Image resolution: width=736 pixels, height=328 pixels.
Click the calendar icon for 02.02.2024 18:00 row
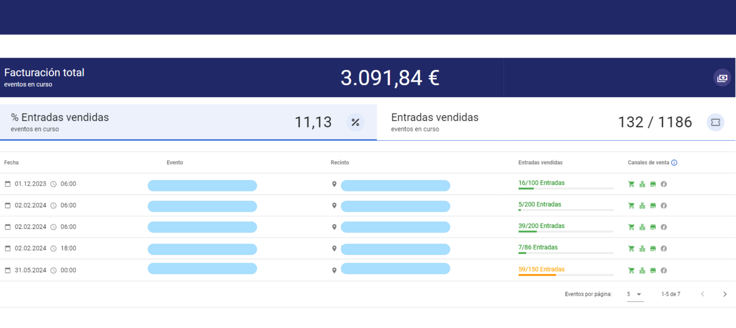pos(8,248)
